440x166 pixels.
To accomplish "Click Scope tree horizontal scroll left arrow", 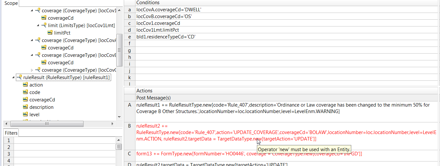I will coord(6,124).
